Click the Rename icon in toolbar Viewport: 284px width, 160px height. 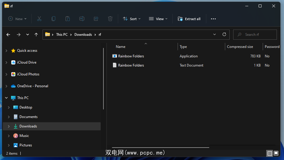click(x=82, y=19)
